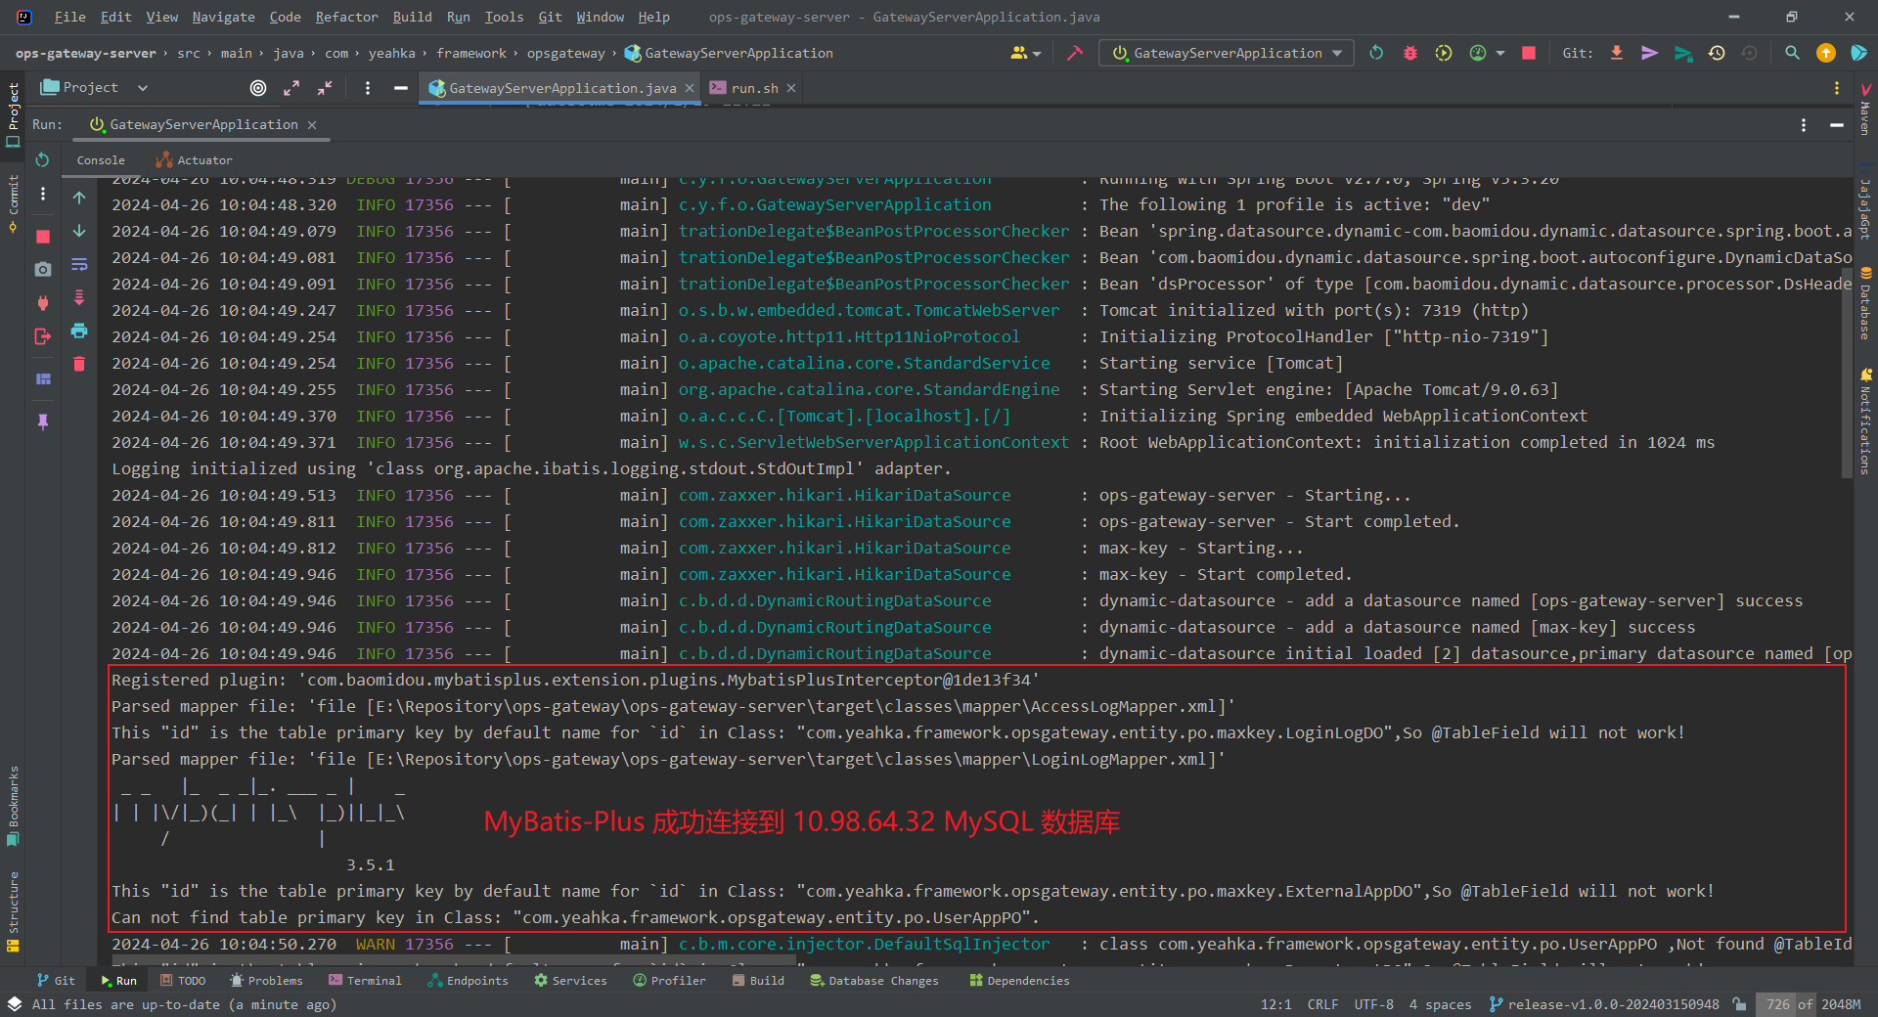Pin the Run tool window with pin icon

point(42,422)
